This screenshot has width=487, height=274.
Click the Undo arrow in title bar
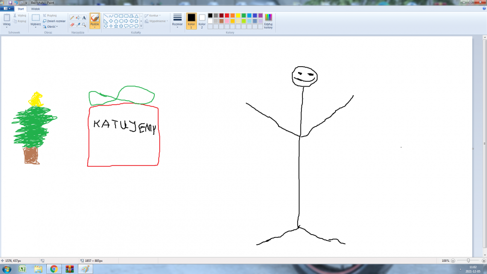[16, 2]
